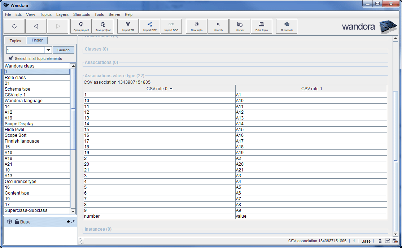The width and height of the screenshot is (402, 248).
Task: Open a project from the toolbar
Action: tap(81, 26)
